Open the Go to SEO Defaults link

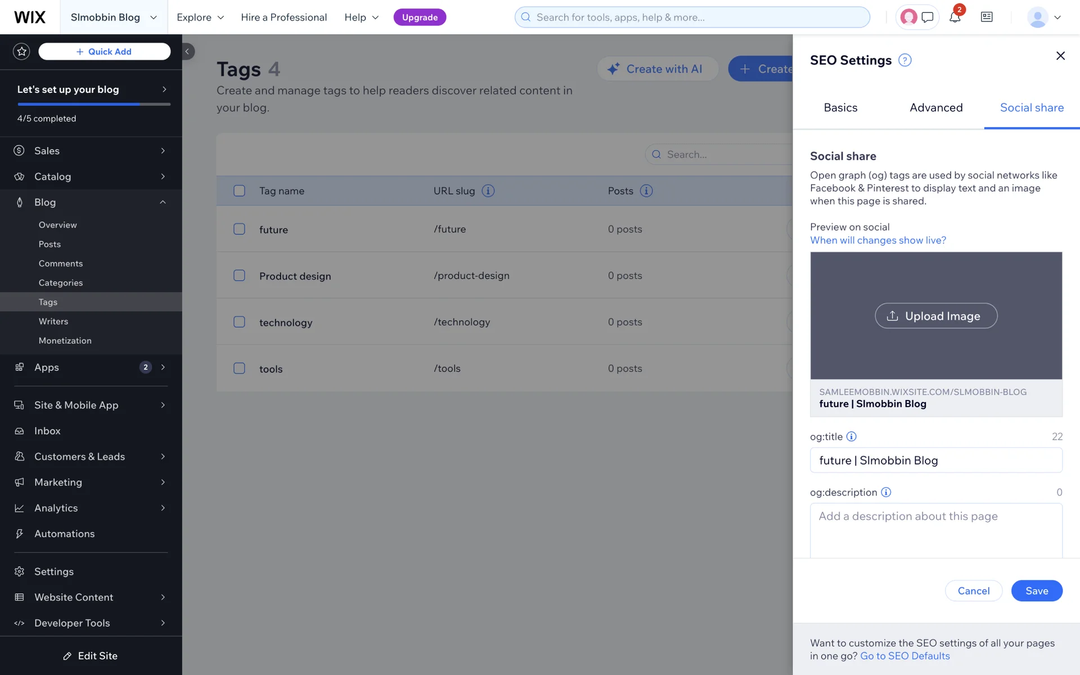click(904, 656)
